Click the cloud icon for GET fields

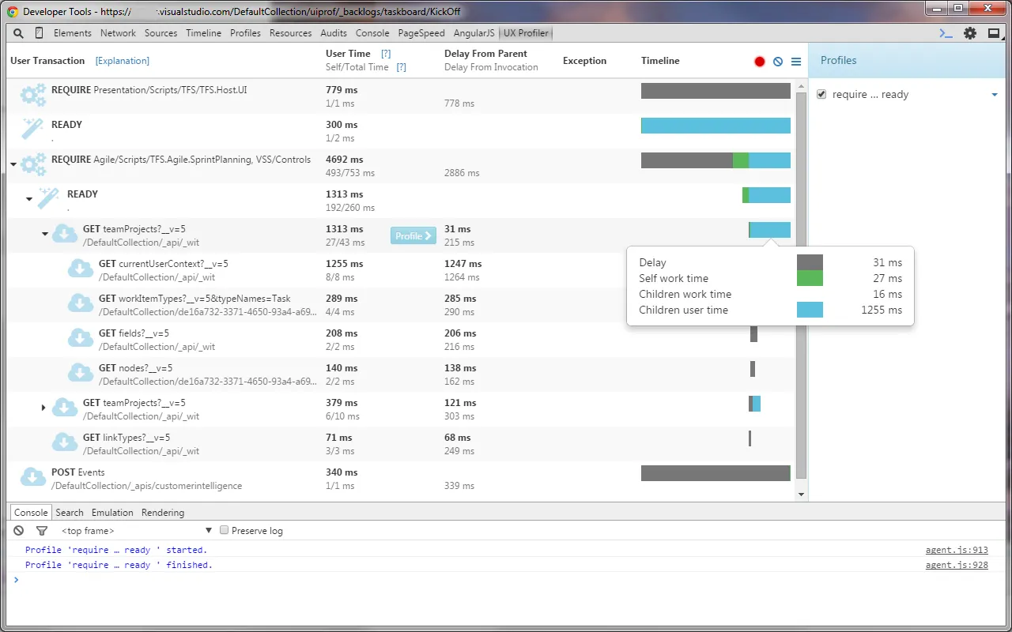tap(81, 338)
